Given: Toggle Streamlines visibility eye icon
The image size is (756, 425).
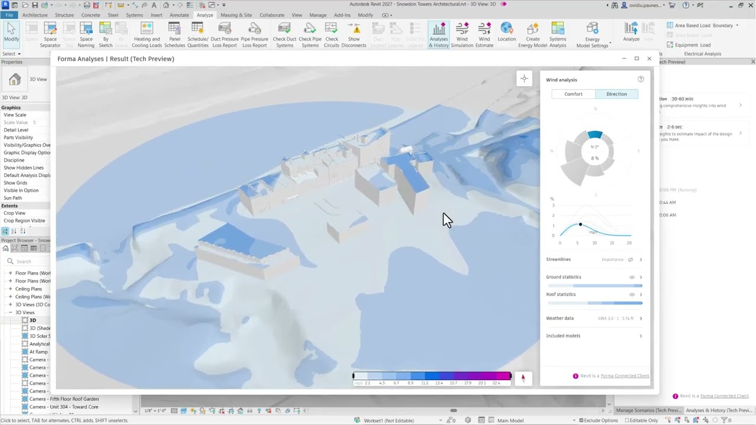Looking at the screenshot, I should tap(630, 260).
